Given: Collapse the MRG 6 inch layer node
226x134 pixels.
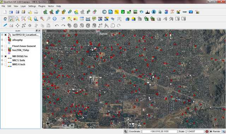Looking at the screenshot, I should (x=2, y=64).
